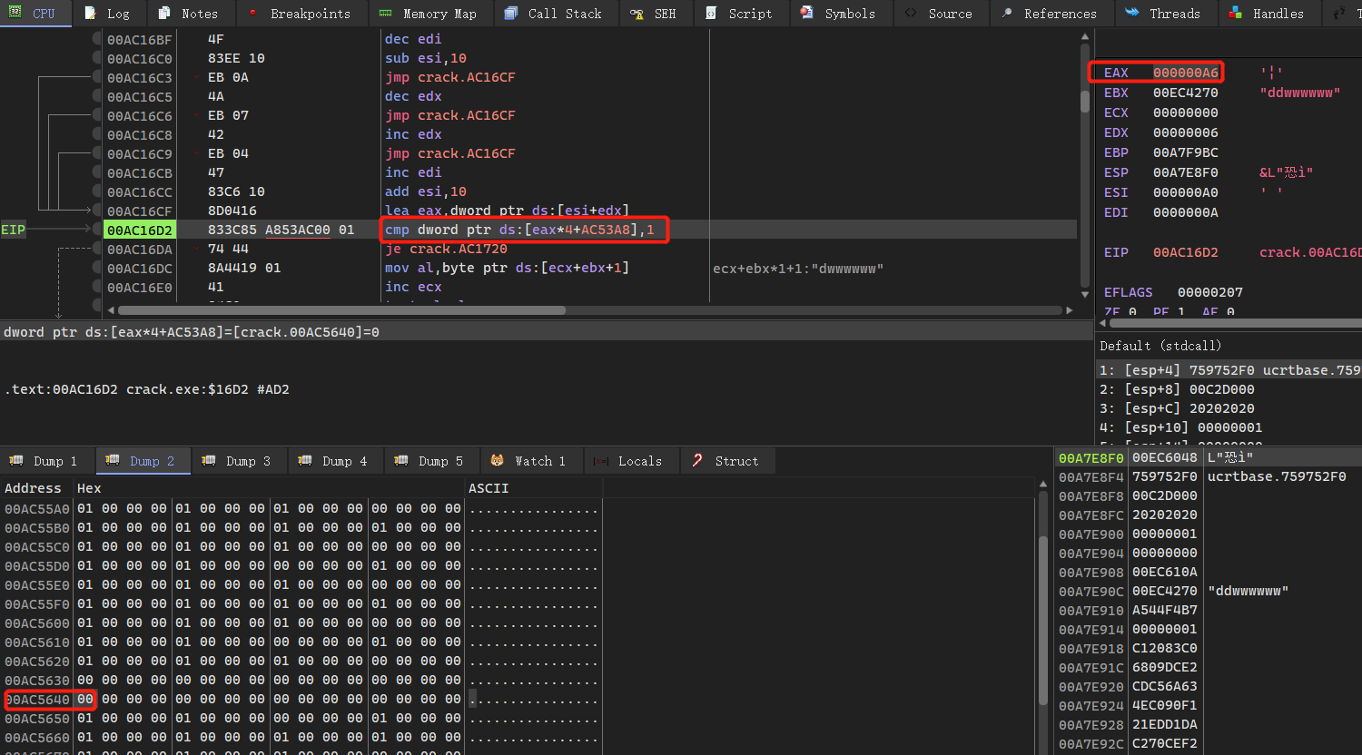Click the Locals tab variable icon
The image size is (1362, 755).
(x=601, y=461)
